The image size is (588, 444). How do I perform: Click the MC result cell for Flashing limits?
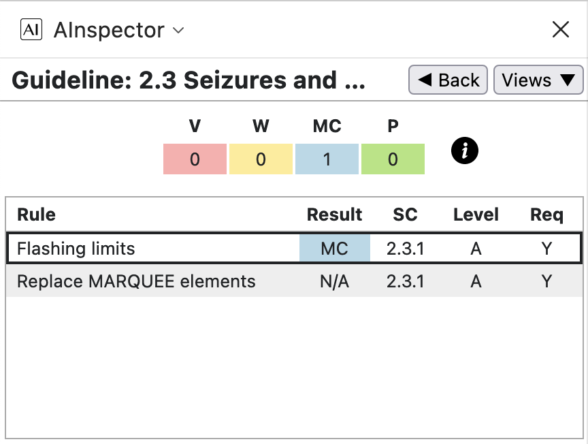(x=334, y=249)
